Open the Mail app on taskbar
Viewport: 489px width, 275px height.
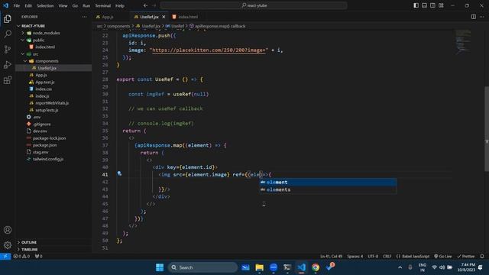(245, 267)
